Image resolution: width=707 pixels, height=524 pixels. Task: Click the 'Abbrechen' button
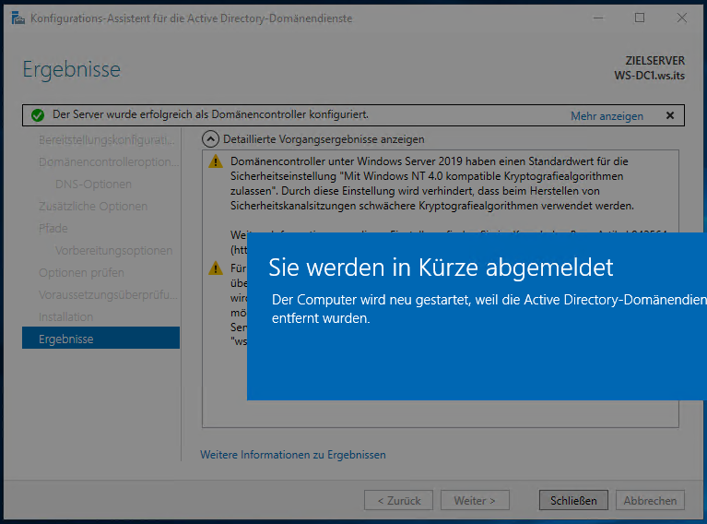(650, 500)
